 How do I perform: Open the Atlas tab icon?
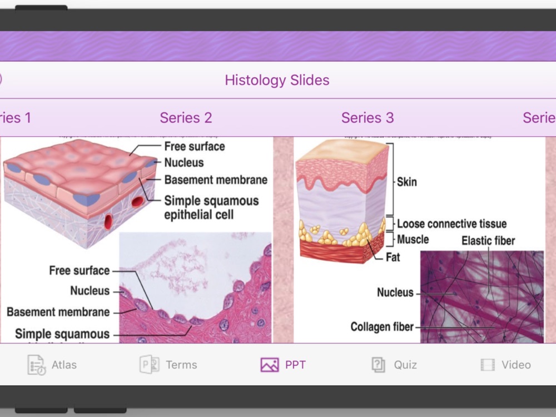tap(37, 365)
